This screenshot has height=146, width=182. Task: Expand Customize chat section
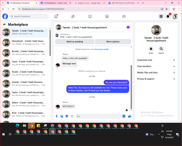pos(156,60)
